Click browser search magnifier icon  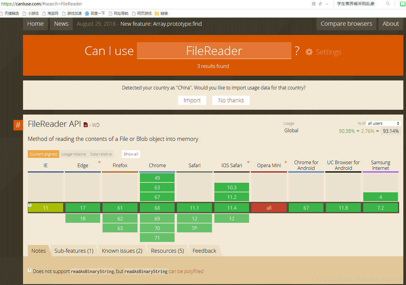pos(388,4)
